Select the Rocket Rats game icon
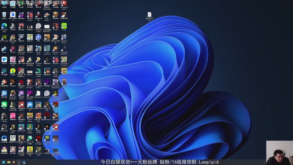The width and height of the screenshot is (293, 165). click(x=47, y=5)
